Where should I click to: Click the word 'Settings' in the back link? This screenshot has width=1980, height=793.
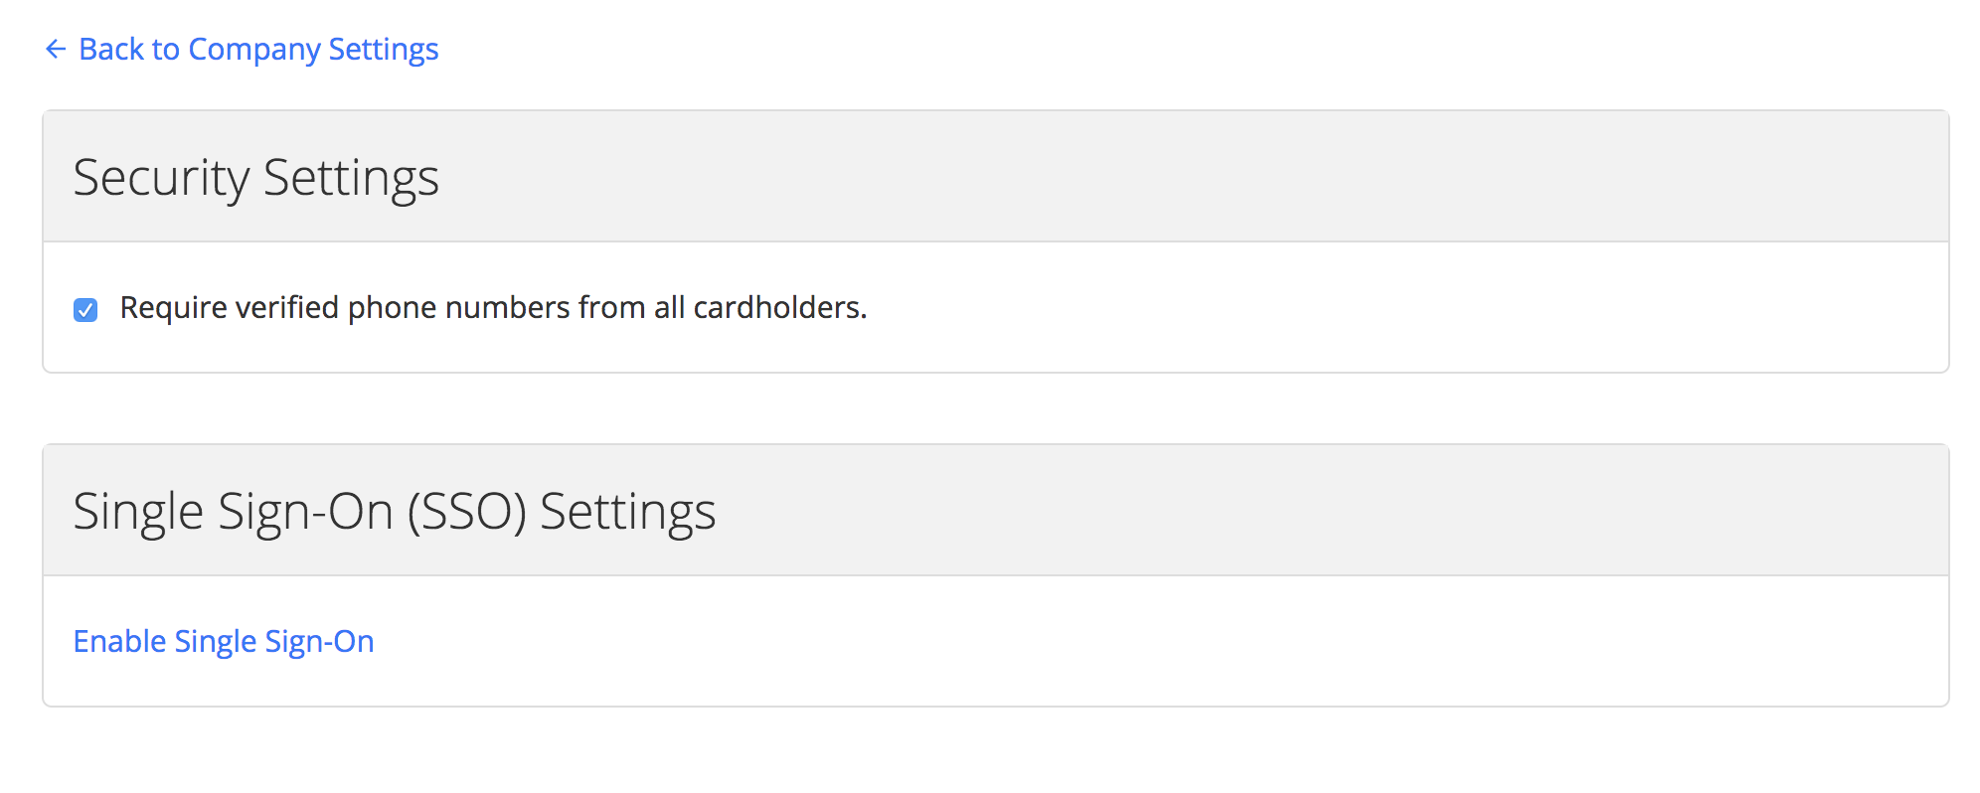point(383,49)
